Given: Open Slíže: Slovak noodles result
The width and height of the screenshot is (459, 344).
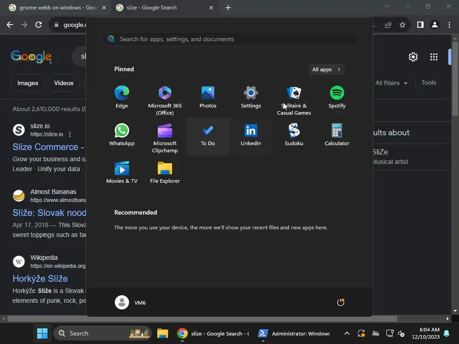Looking at the screenshot, I should 49,213.
